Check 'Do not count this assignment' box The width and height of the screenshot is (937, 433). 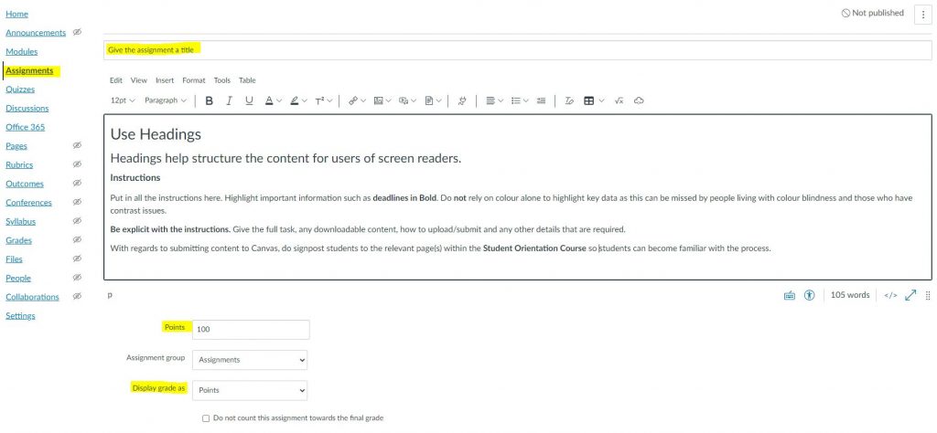206,417
